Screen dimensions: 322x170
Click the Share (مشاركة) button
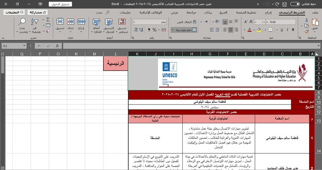coord(38,13)
